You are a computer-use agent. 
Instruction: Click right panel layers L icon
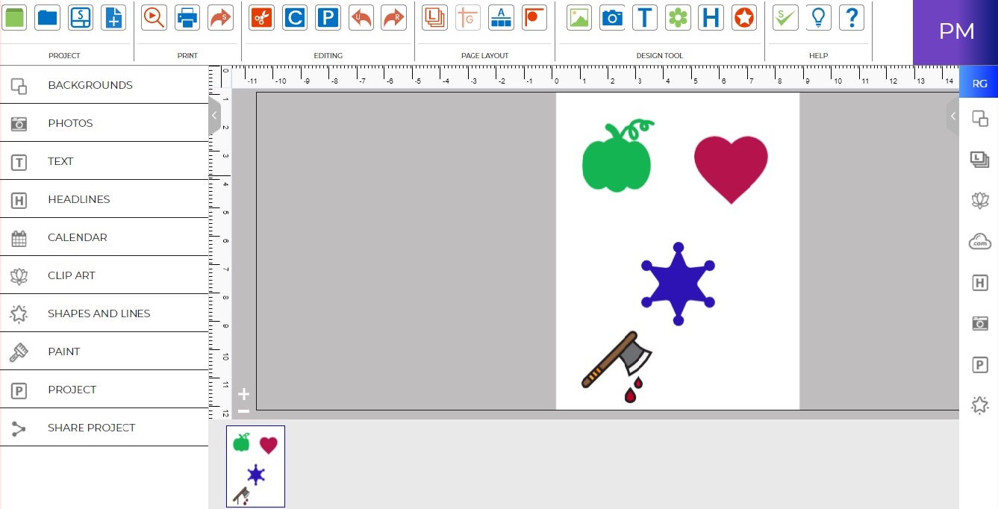(979, 159)
